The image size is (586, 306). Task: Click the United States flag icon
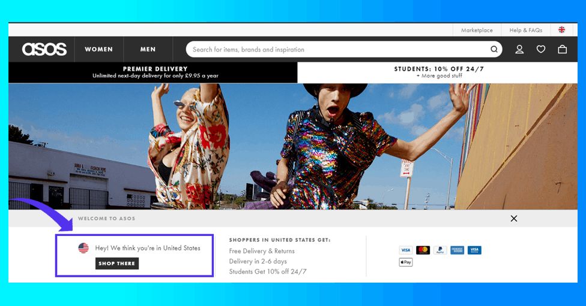[x=83, y=248]
